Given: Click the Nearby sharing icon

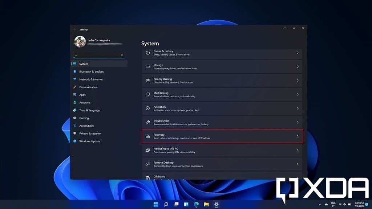Looking at the screenshot, I should 148,81.
